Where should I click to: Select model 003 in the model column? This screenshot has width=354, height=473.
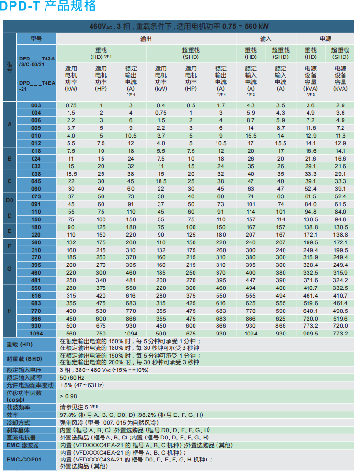[x=36, y=105]
